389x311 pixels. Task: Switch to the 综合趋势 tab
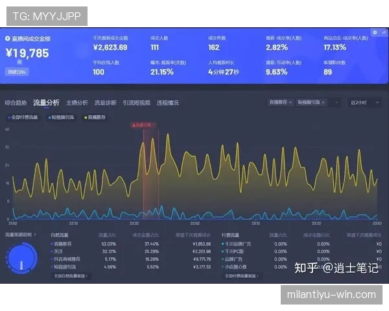tap(16, 102)
